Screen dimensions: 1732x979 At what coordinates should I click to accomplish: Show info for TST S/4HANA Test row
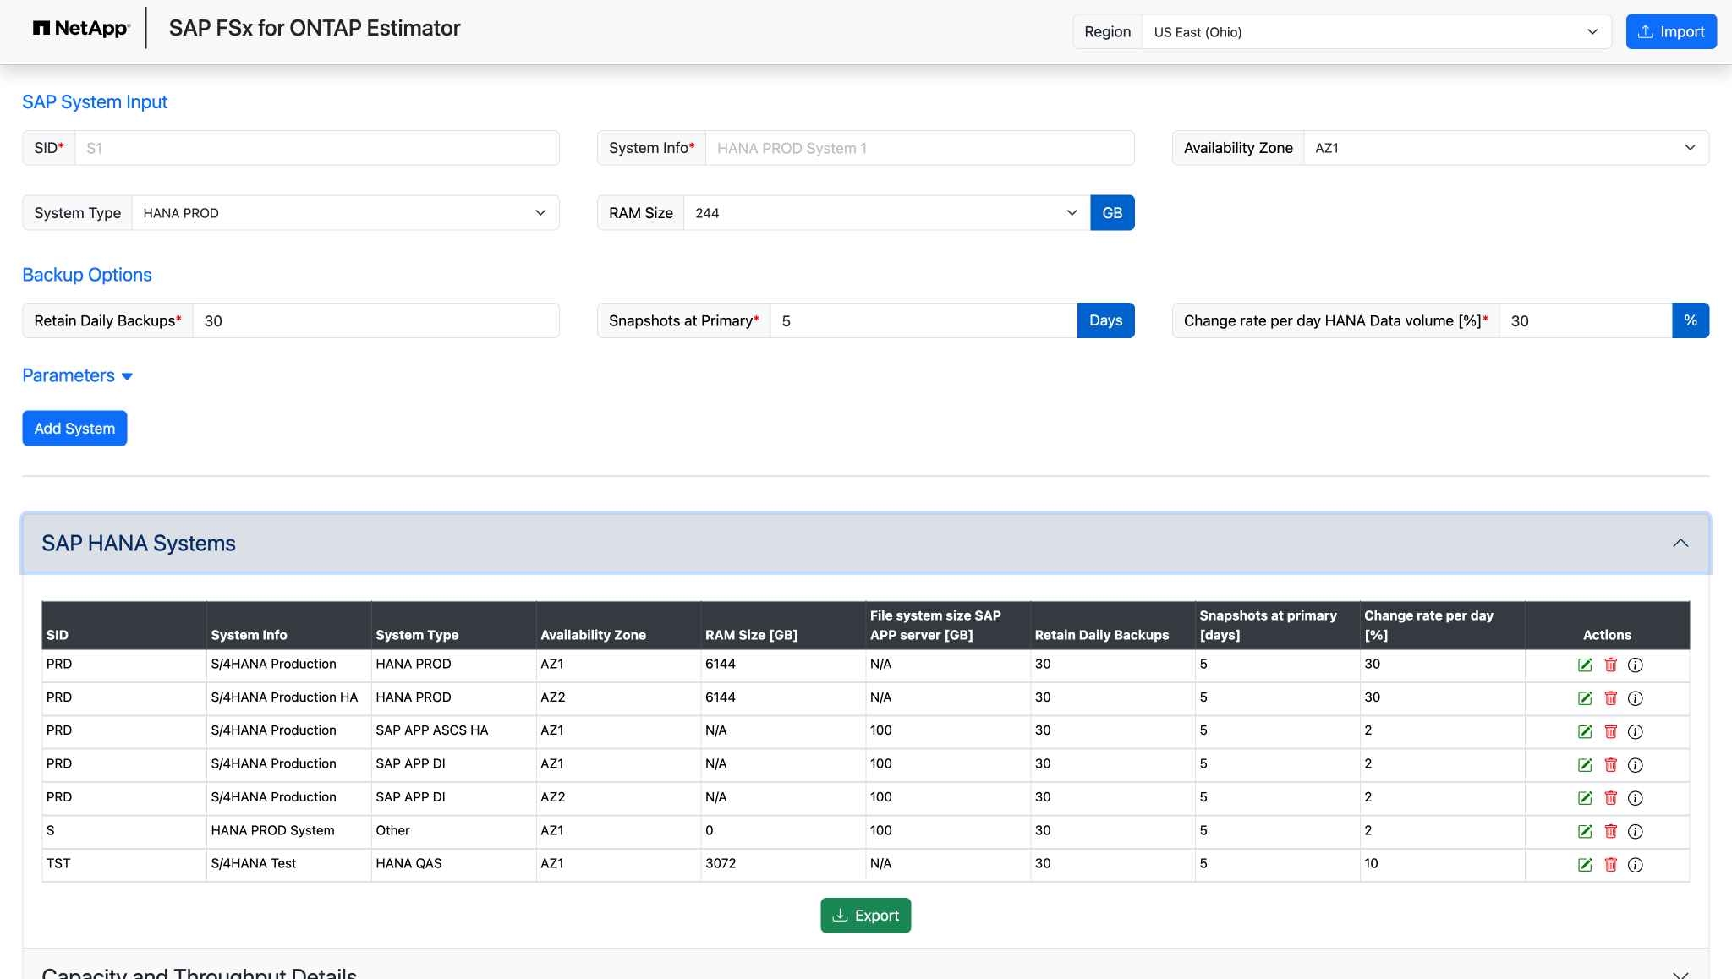1636,865
